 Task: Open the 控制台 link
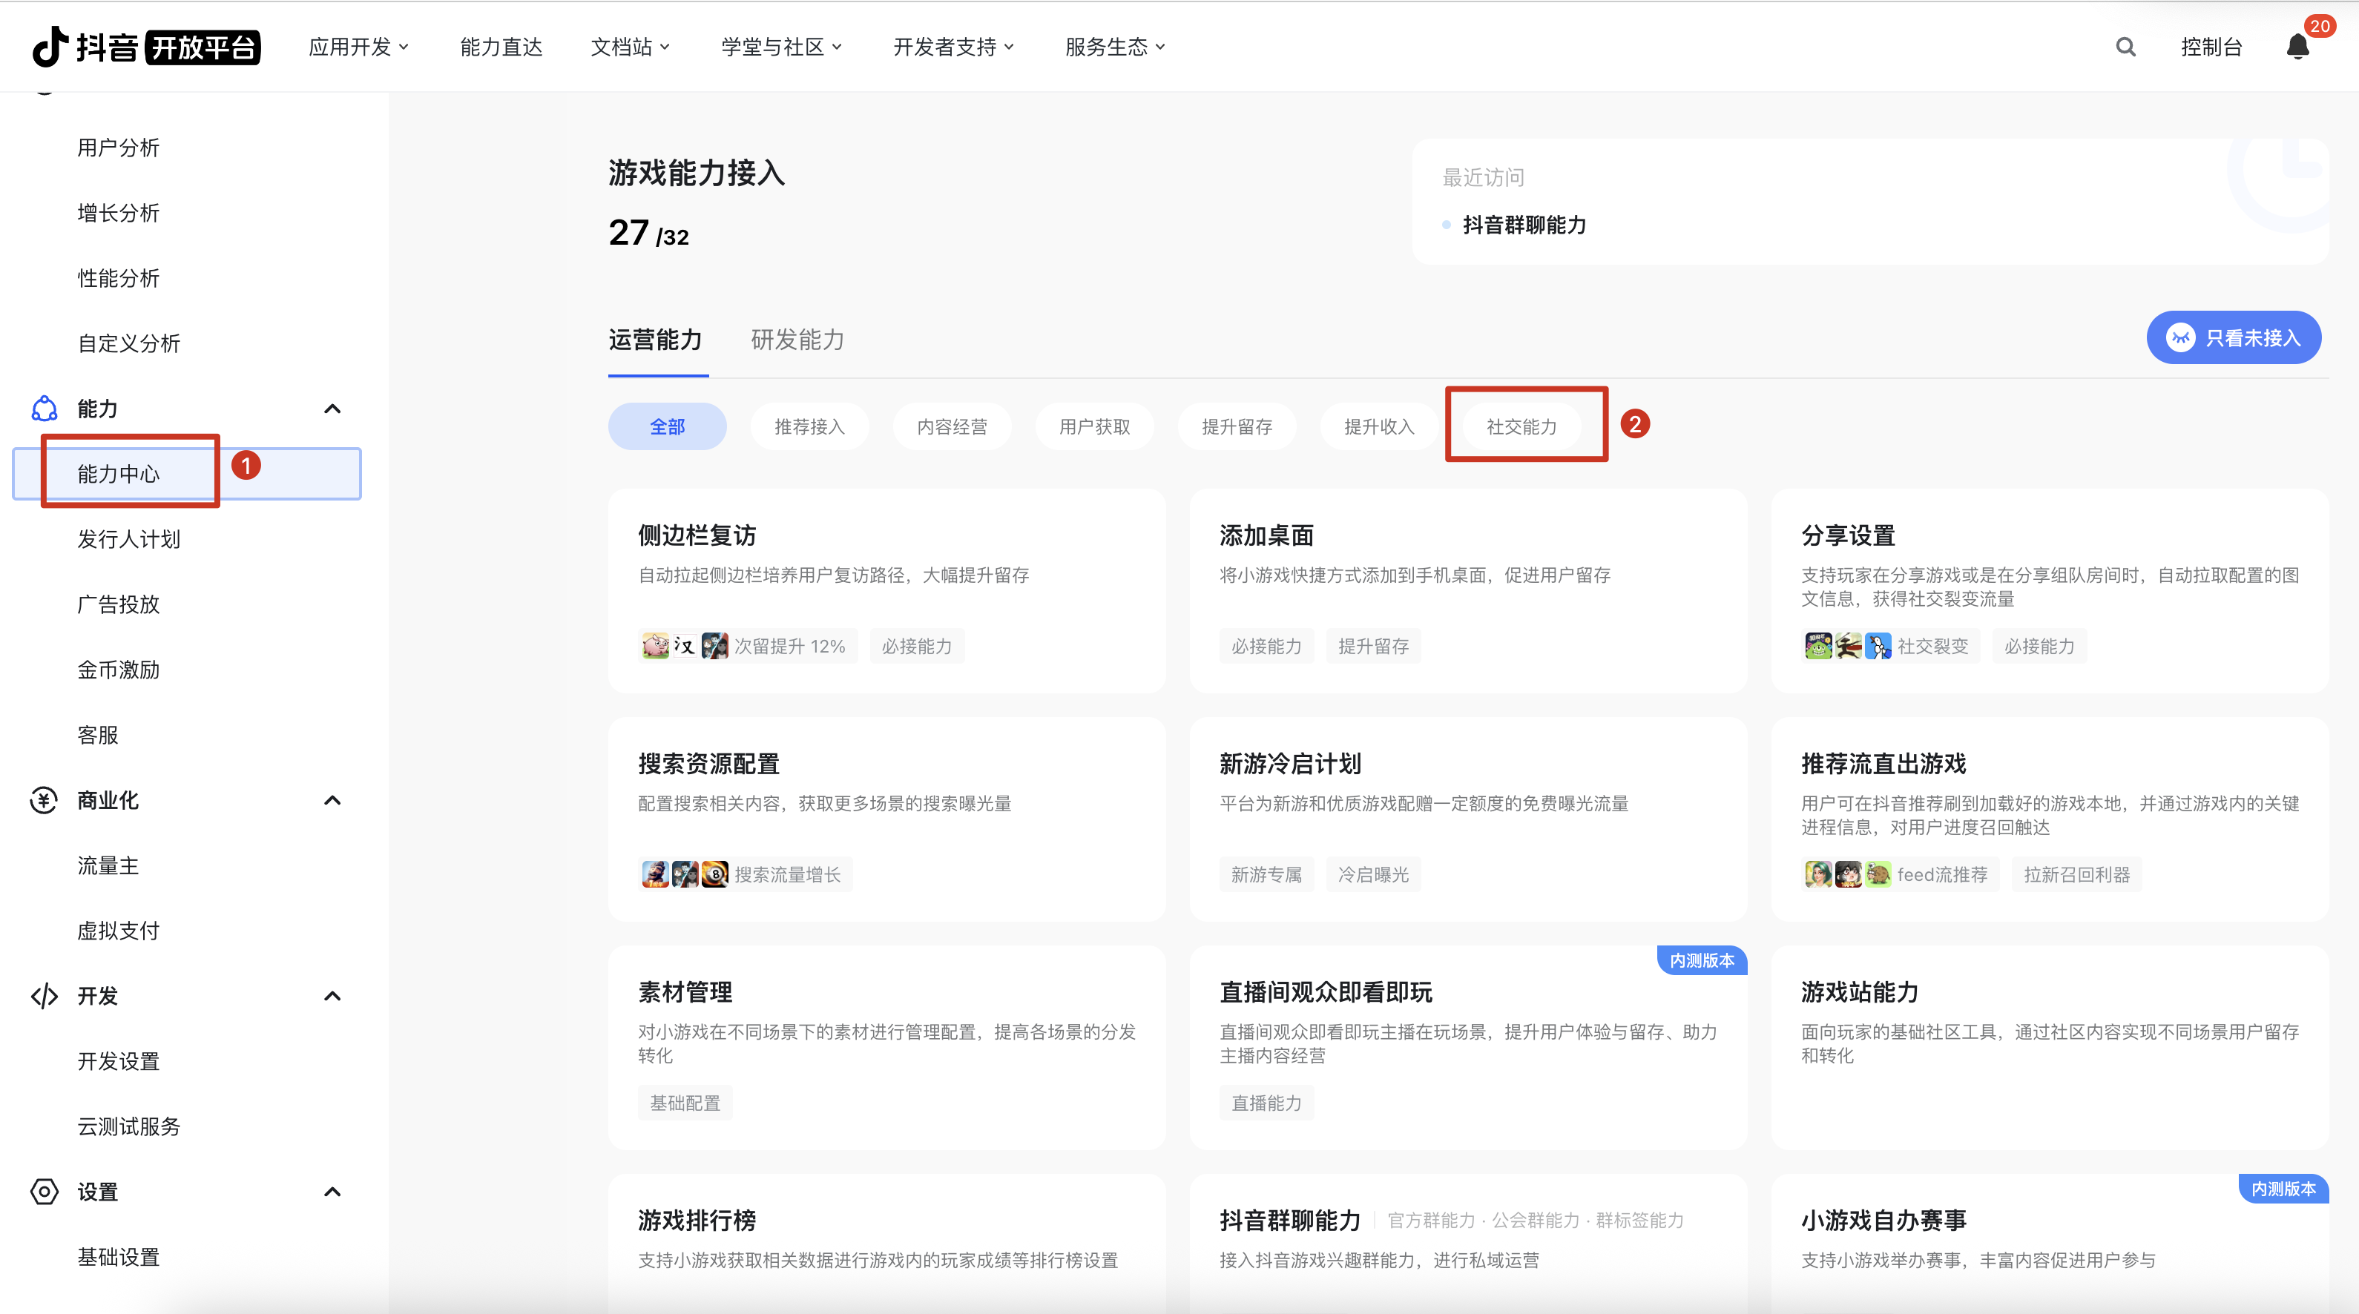coord(2211,47)
